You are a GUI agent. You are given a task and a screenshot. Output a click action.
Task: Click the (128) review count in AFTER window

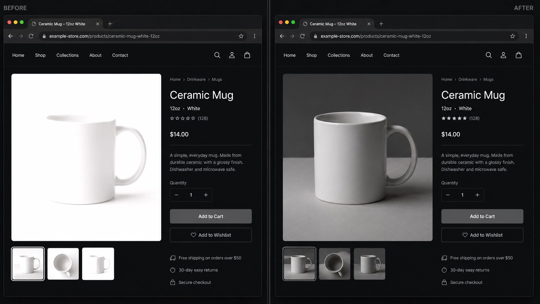point(474,118)
